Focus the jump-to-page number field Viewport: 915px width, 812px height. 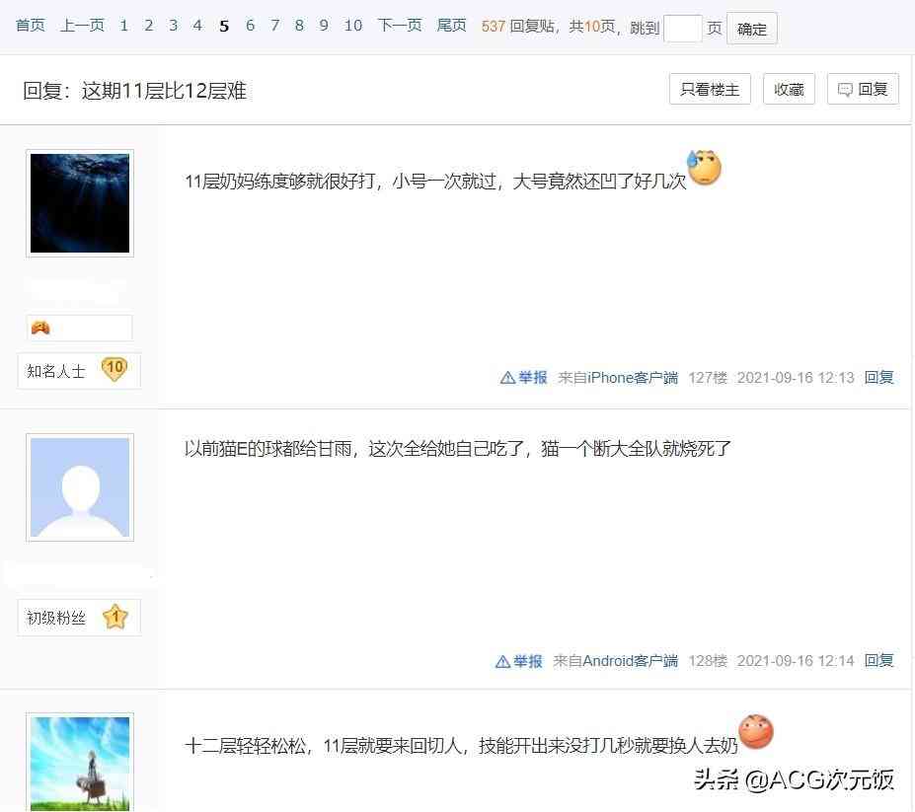(x=683, y=28)
